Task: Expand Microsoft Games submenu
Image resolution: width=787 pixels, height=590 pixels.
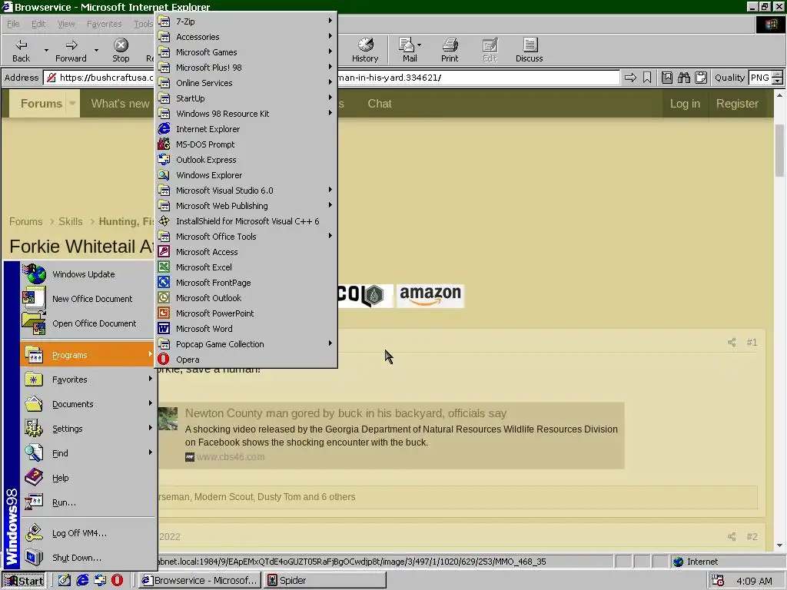Action: coord(246,52)
